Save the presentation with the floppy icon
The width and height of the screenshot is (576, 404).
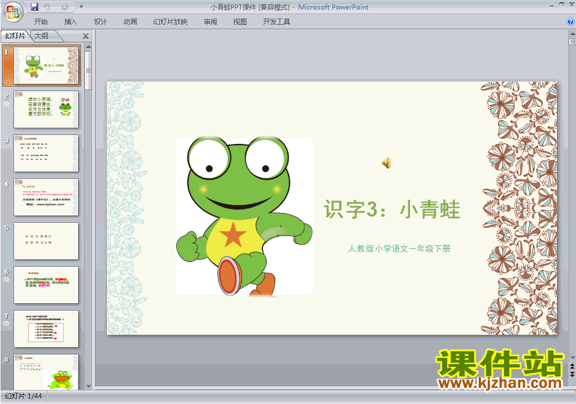pos(34,7)
